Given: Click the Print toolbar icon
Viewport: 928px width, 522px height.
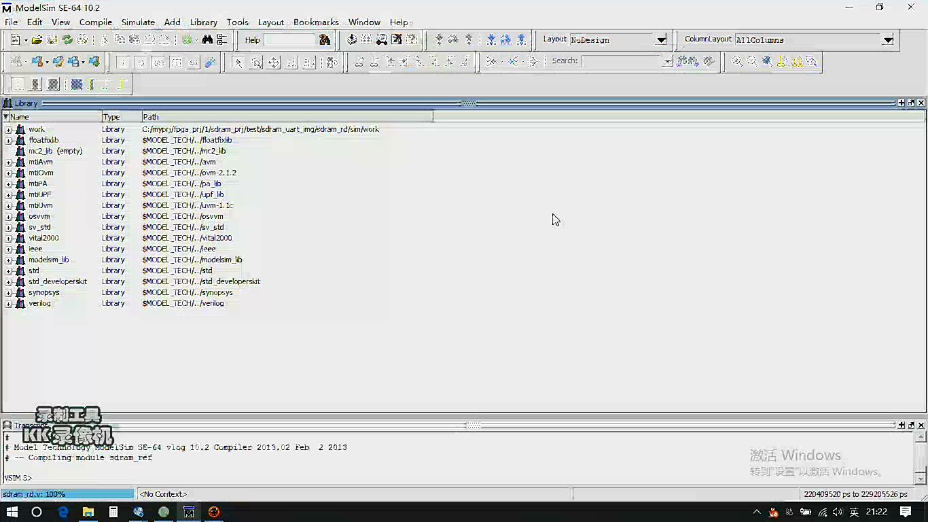Looking at the screenshot, I should coord(82,40).
